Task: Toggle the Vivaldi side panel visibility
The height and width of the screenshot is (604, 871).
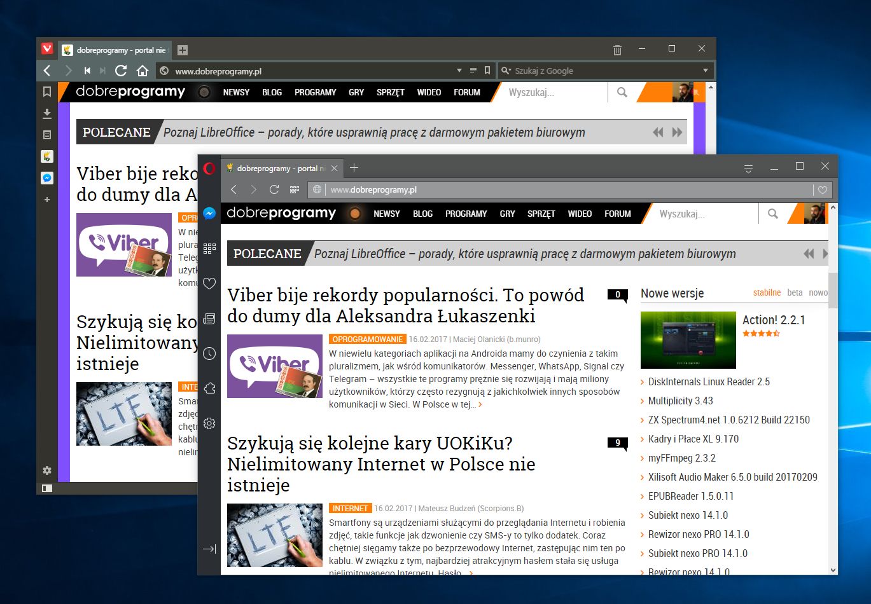Action: [46, 488]
